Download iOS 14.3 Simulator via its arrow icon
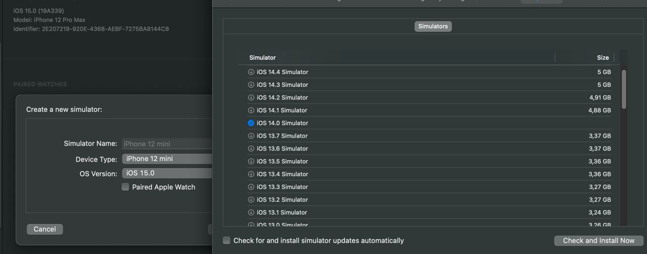Image resolution: width=647 pixels, height=254 pixels. [251, 85]
